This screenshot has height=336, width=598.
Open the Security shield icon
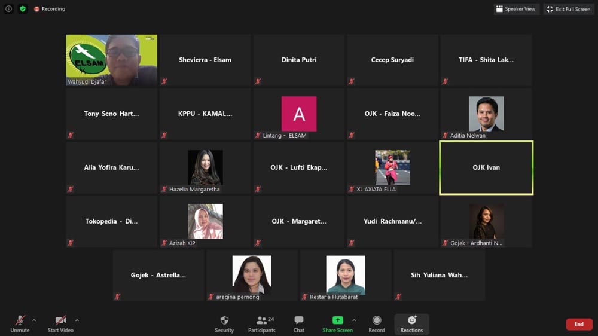224,320
